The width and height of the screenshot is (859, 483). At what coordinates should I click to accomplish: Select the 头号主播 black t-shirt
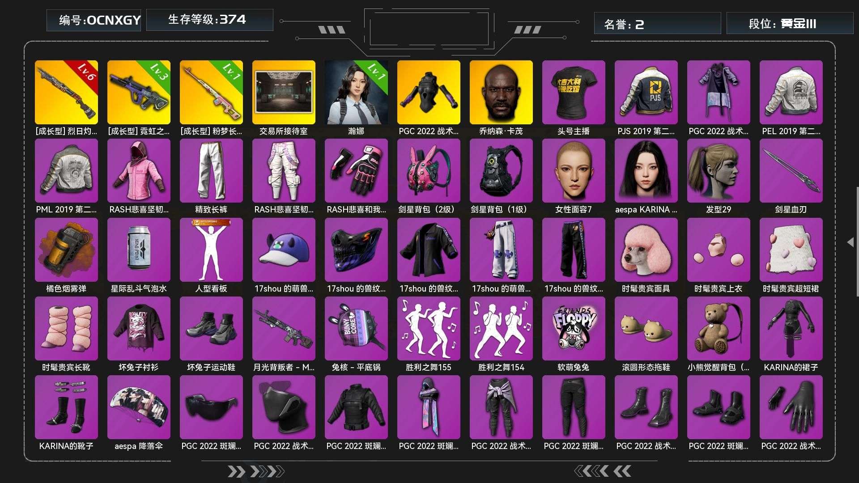pyautogui.click(x=574, y=92)
